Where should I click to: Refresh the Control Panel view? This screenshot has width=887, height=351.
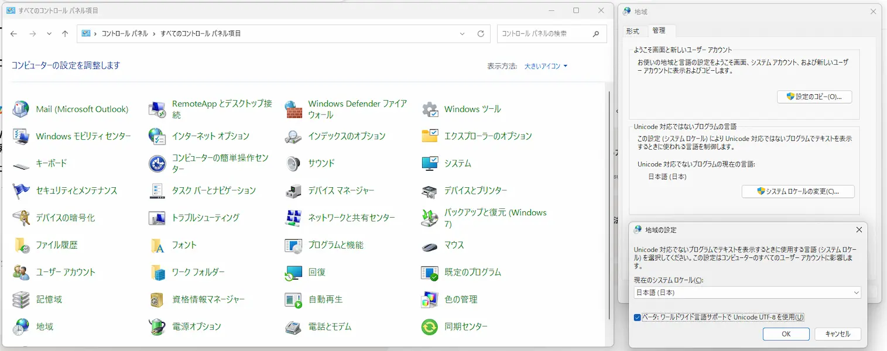(x=481, y=34)
